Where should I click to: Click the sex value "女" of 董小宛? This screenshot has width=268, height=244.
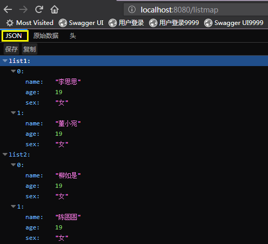62,144
